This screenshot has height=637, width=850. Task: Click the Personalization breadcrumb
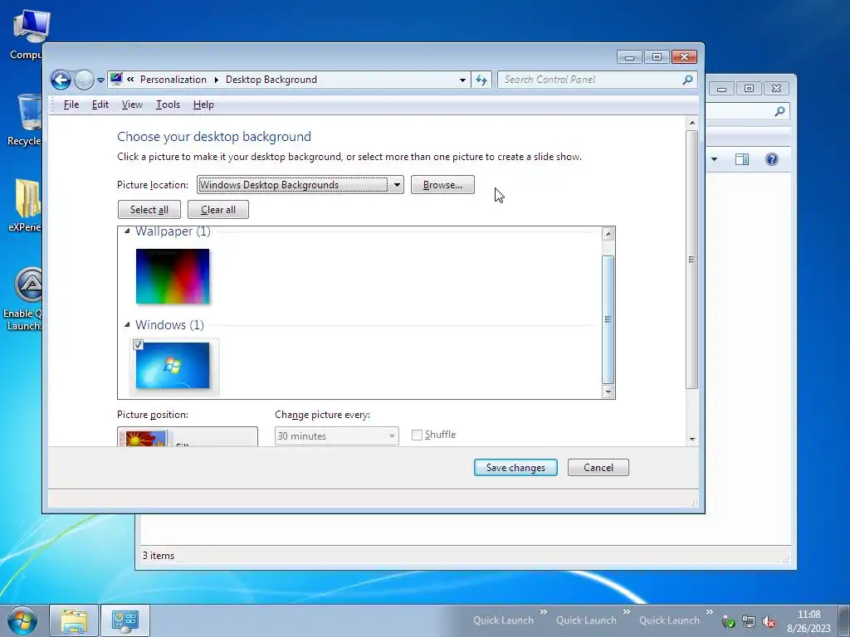click(x=173, y=80)
